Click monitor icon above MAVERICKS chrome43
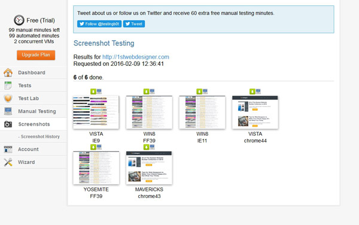The height and width of the screenshot is (225, 359). (152, 147)
